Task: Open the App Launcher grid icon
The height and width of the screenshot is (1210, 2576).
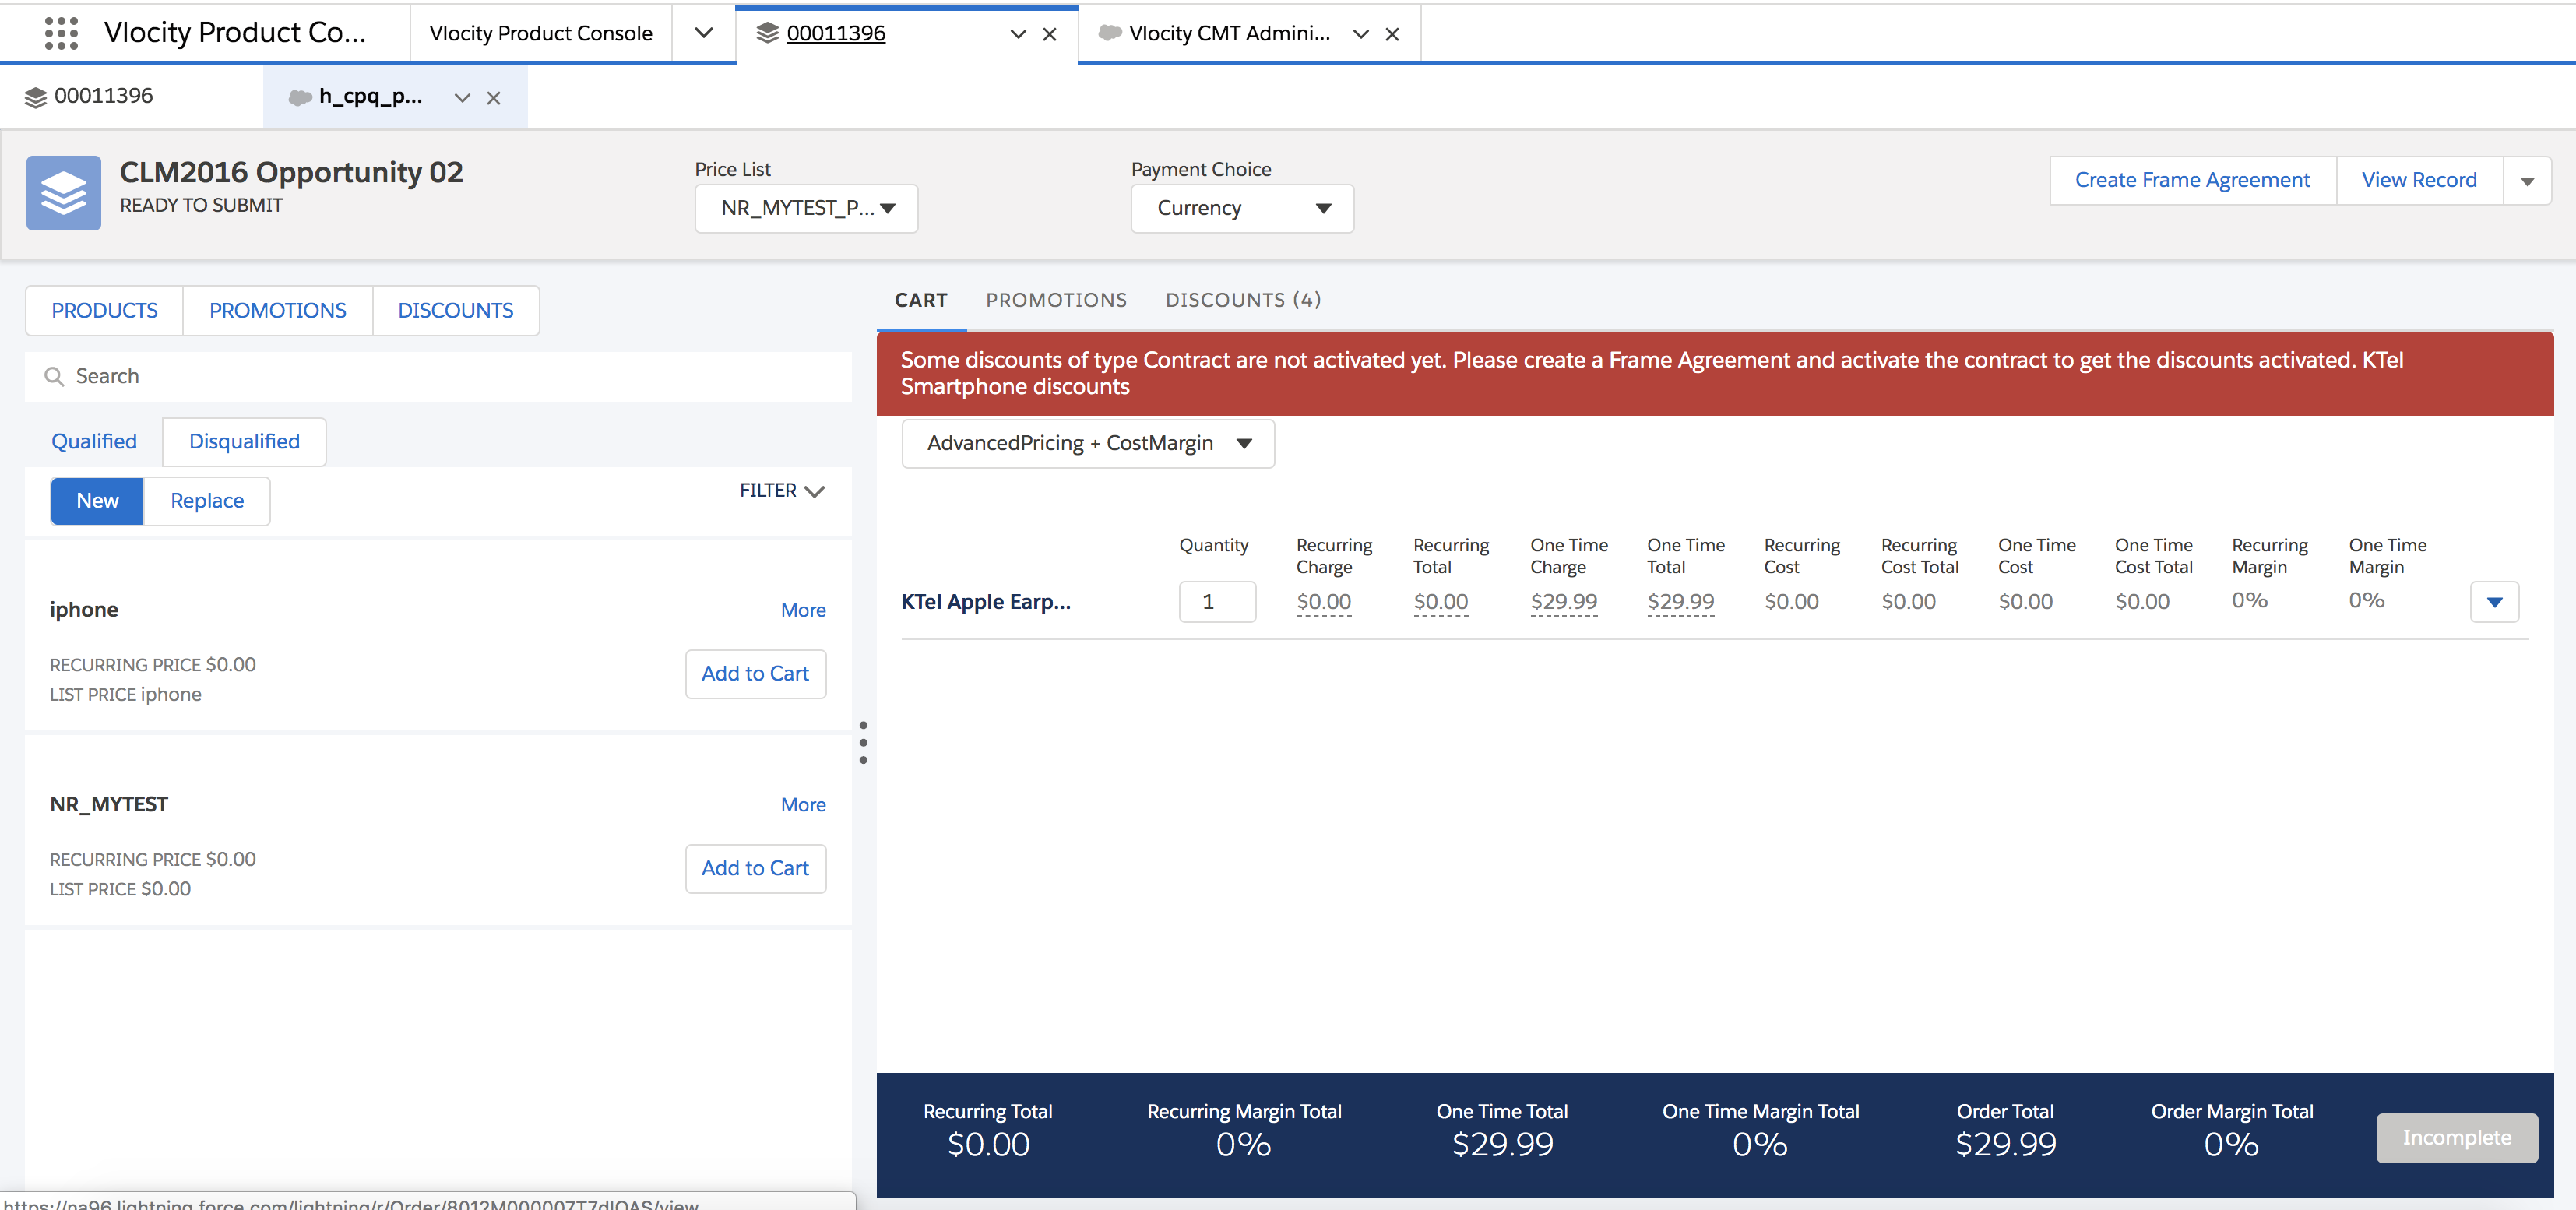Action: 61,33
